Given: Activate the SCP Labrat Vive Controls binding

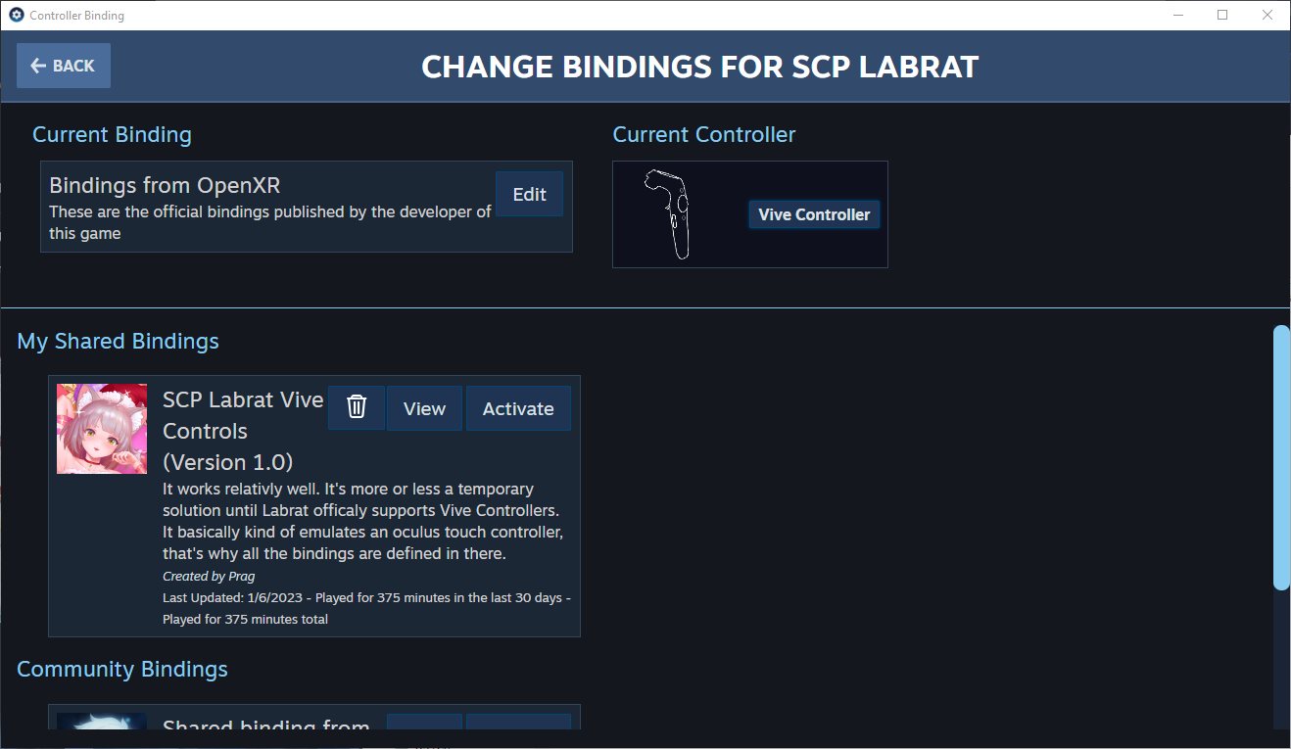Looking at the screenshot, I should point(518,408).
